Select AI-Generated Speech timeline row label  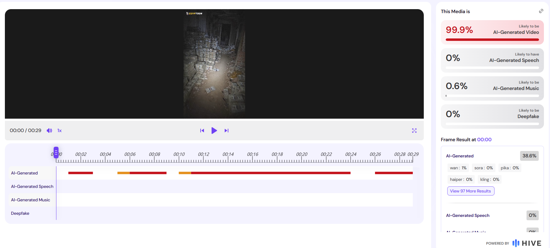tap(32, 186)
